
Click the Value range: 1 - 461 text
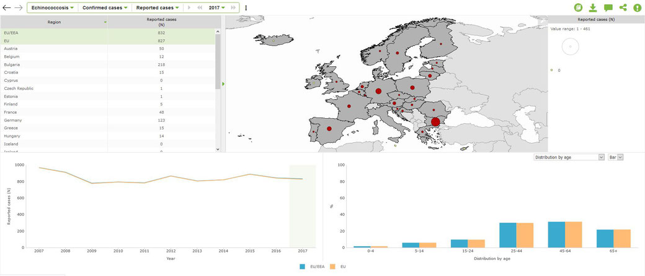[571, 28]
